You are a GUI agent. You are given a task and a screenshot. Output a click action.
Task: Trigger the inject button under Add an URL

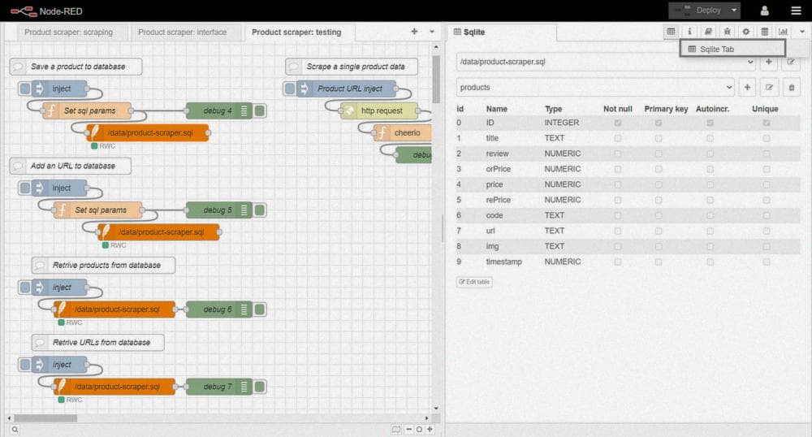click(x=25, y=188)
